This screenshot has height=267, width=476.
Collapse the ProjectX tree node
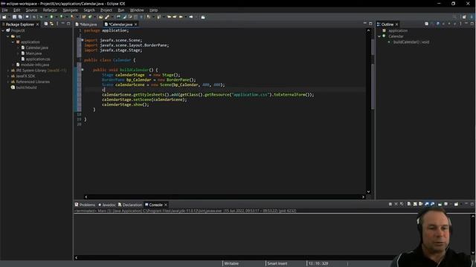click(3, 30)
